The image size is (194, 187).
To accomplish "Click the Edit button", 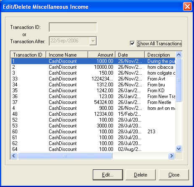I will point(108,175).
